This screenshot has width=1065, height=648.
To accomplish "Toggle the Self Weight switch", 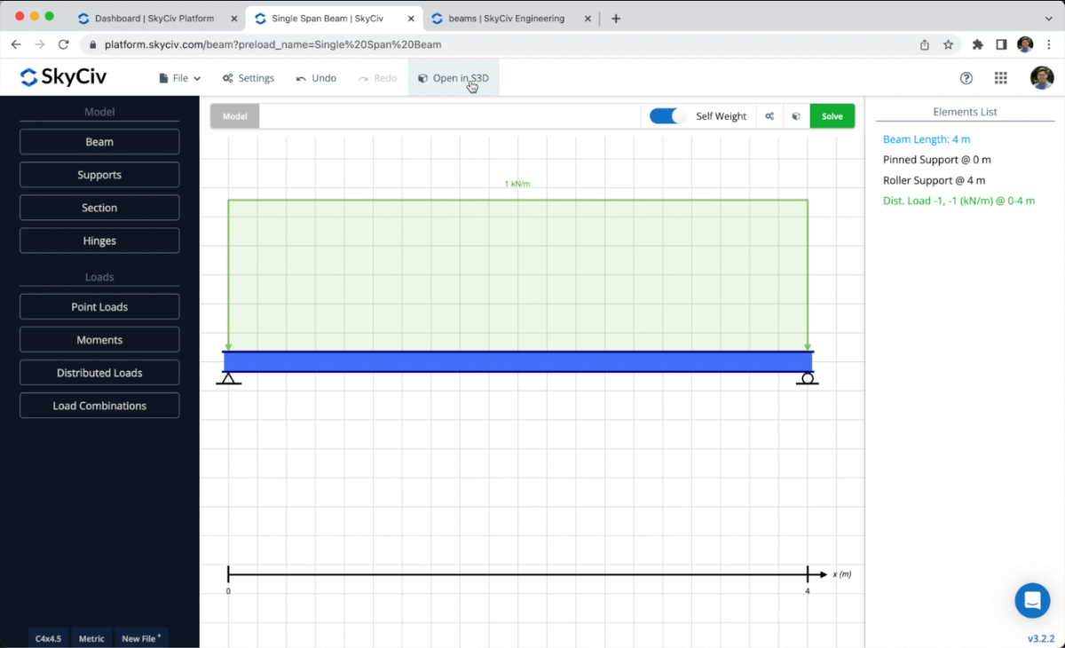I will pos(667,116).
